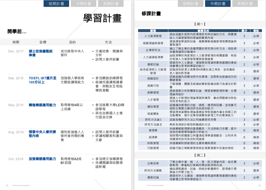The image size is (266, 190).
Task: Click the 加強德語應用能力 goal
Action: tap(42, 159)
